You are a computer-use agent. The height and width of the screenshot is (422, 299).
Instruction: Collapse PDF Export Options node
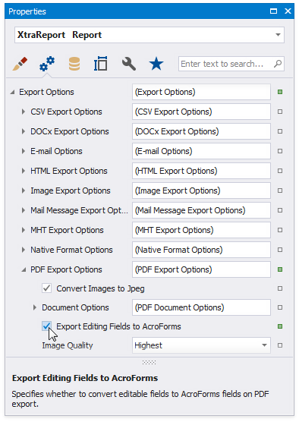click(24, 269)
